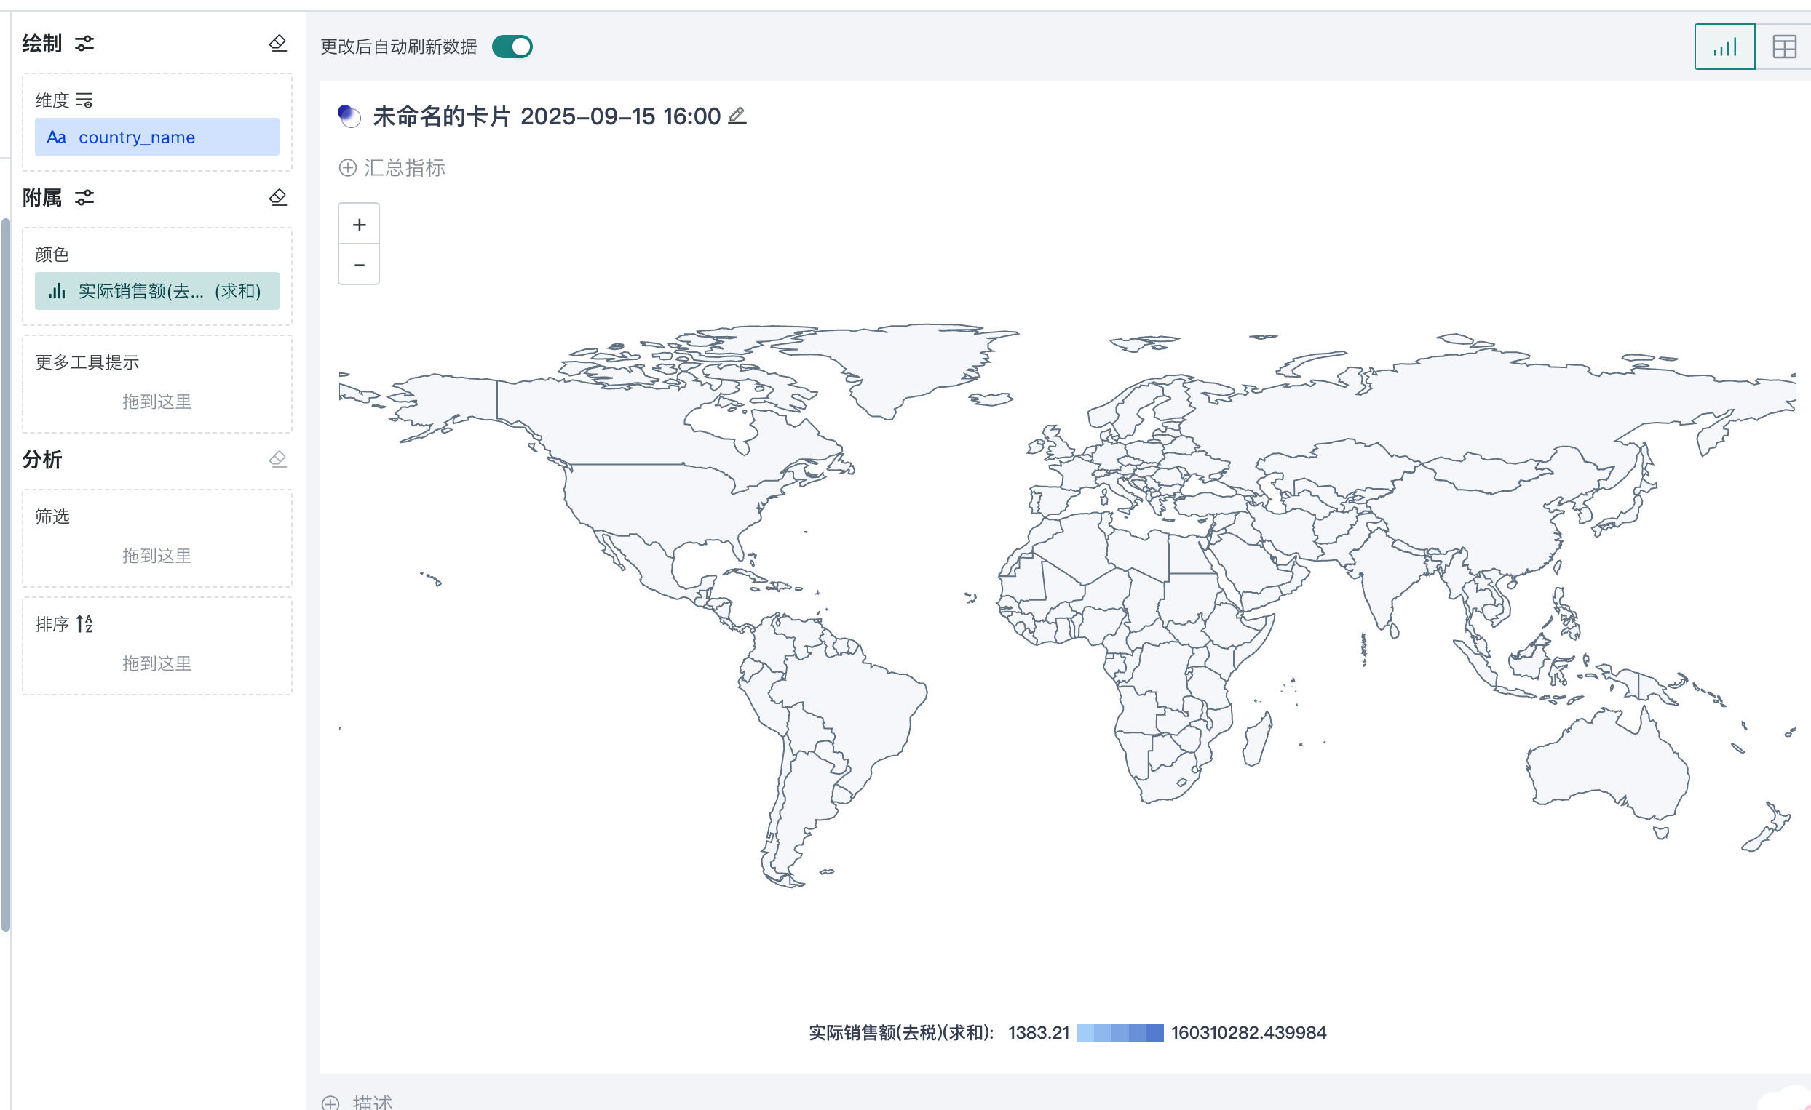Screen dimensions: 1811x1110
Task: Add a 描述 description below the card
Action: (357, 1102)
